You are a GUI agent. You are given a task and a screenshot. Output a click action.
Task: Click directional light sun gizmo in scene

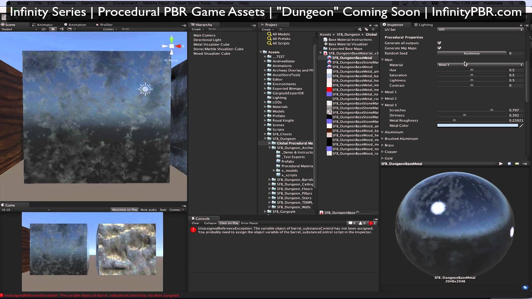pos(145,89)
